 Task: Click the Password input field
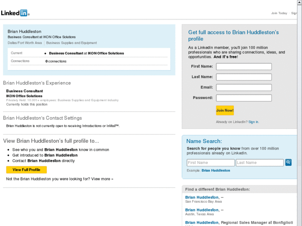click(244, 98)
